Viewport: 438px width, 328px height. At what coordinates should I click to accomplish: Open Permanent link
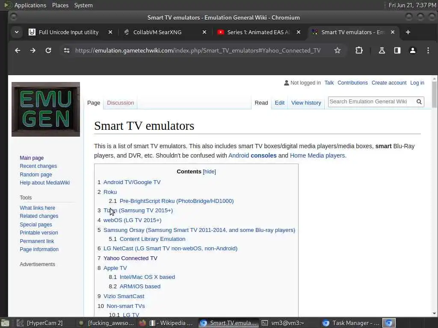click(x=37, y=241)
